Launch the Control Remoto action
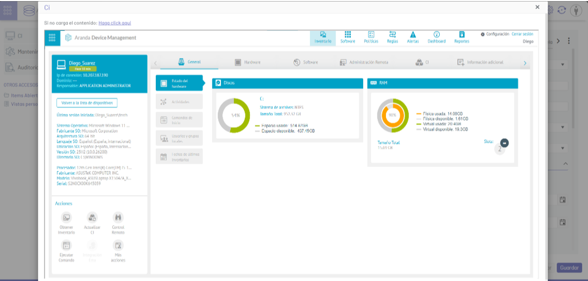588x281 pixels. click(x=118, y=218)
